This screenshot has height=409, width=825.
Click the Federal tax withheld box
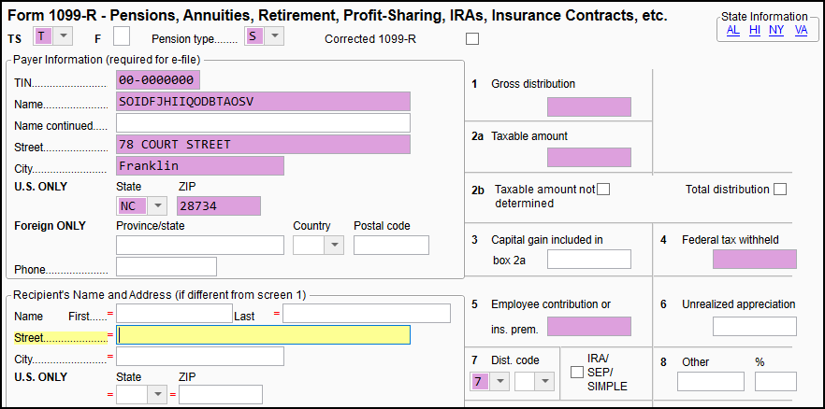pyautogui.click(x=754, y=260)
